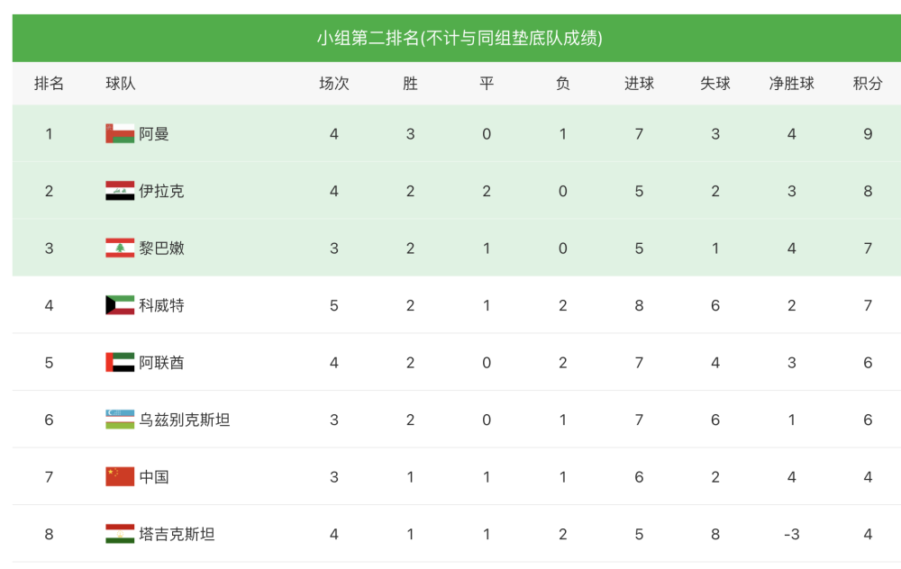This screenshot has height=569, width=901.
Task: Click the 场次 column header
Action: pos(334,83)
